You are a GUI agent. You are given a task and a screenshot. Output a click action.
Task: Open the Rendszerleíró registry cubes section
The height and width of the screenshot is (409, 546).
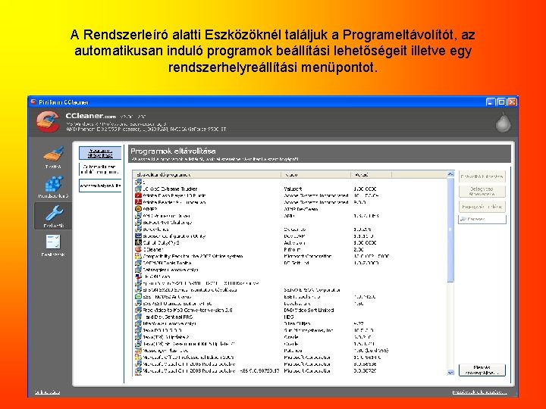pos(53,187)
